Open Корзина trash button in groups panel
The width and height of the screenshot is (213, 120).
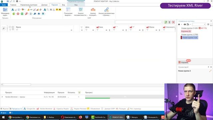click(183, 62)
